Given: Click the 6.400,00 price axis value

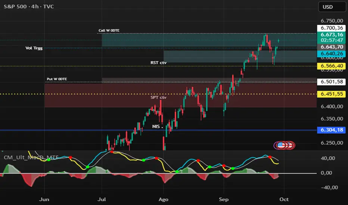Looking at the screenshot, I should pyautogui.click(x=332, y=107).
